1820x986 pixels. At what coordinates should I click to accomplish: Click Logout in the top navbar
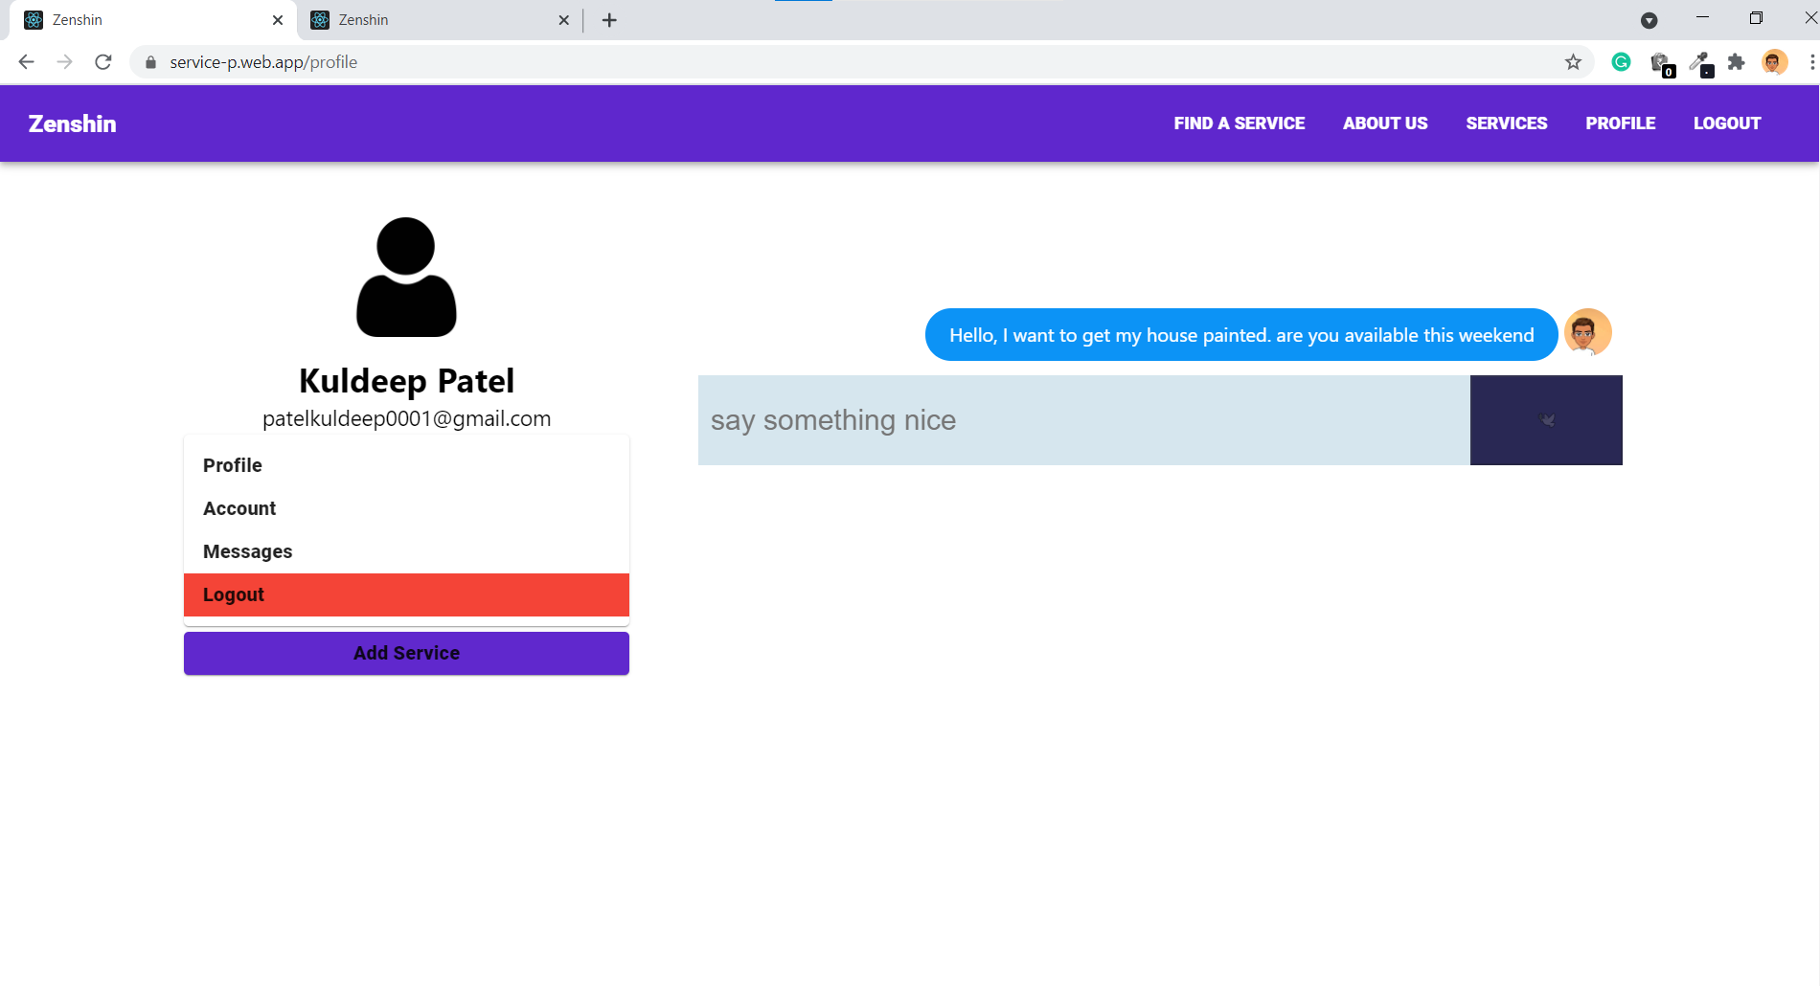[1726, 123]
